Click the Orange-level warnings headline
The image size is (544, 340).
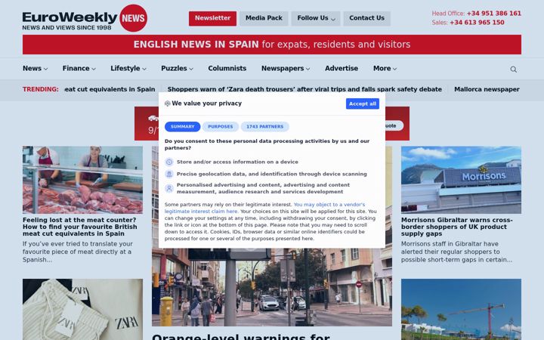click(x=241, y=336)
